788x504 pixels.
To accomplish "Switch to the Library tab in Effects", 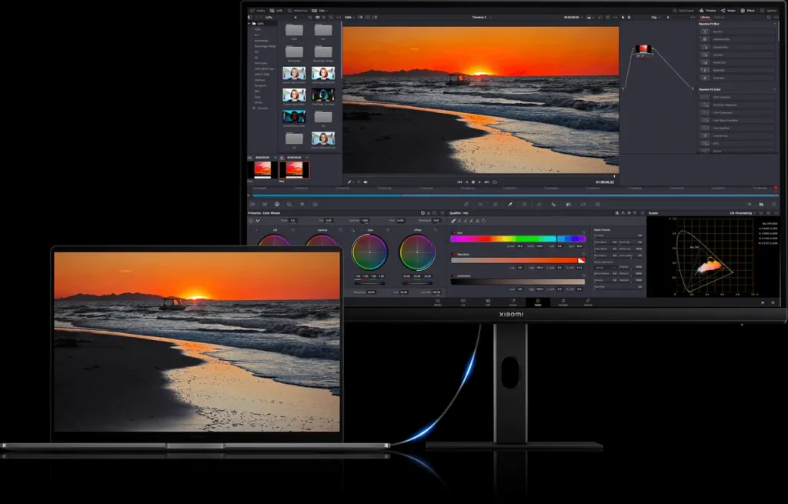I will pyautogui.click(x=706, y=17).
